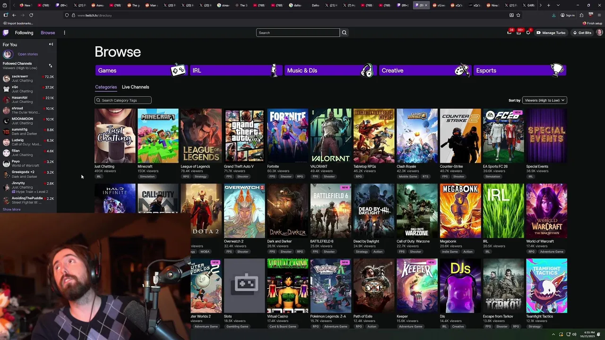Open the Minecraft category thumbnail

pos(158,136)
